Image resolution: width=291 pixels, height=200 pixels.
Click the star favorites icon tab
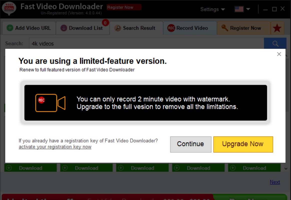[277, 28]
